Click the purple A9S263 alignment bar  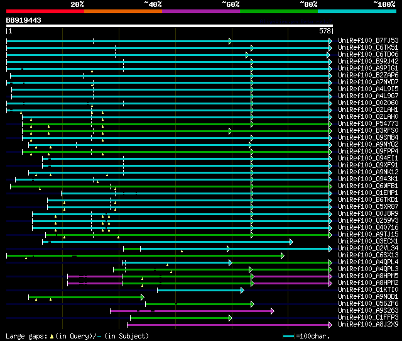(192, 311)
